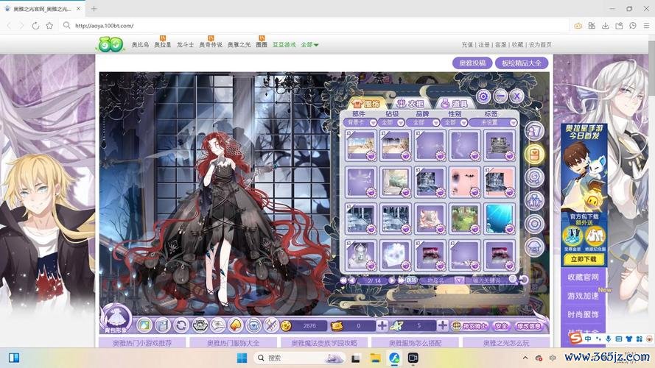Add more coupons with first plus button

click(x=382, y=326)
